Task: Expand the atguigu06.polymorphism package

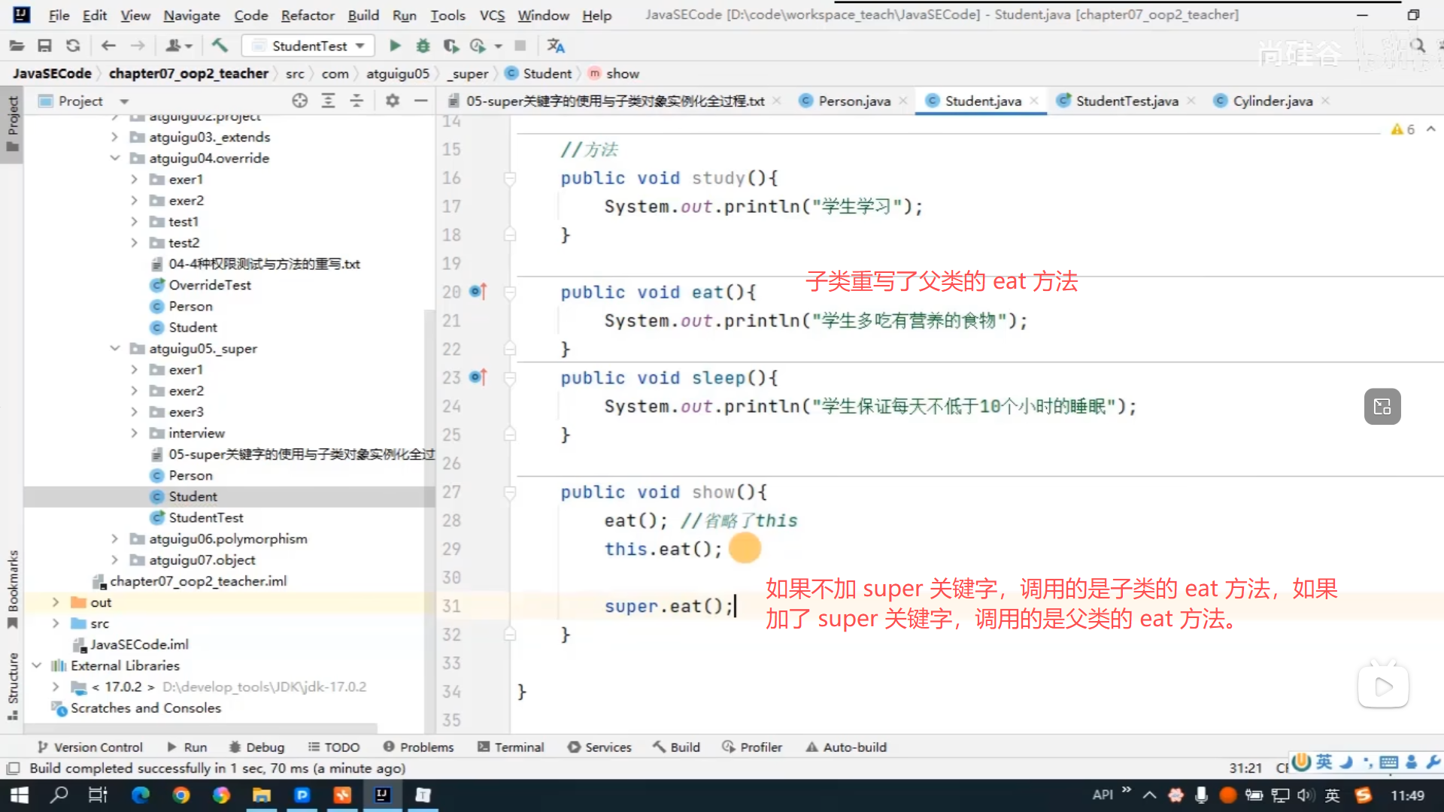Action: [x=114, y=539]
